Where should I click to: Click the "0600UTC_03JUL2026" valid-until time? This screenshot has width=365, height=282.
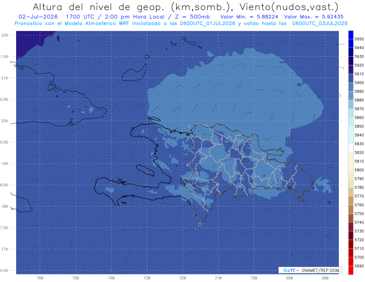coord(320,23)
